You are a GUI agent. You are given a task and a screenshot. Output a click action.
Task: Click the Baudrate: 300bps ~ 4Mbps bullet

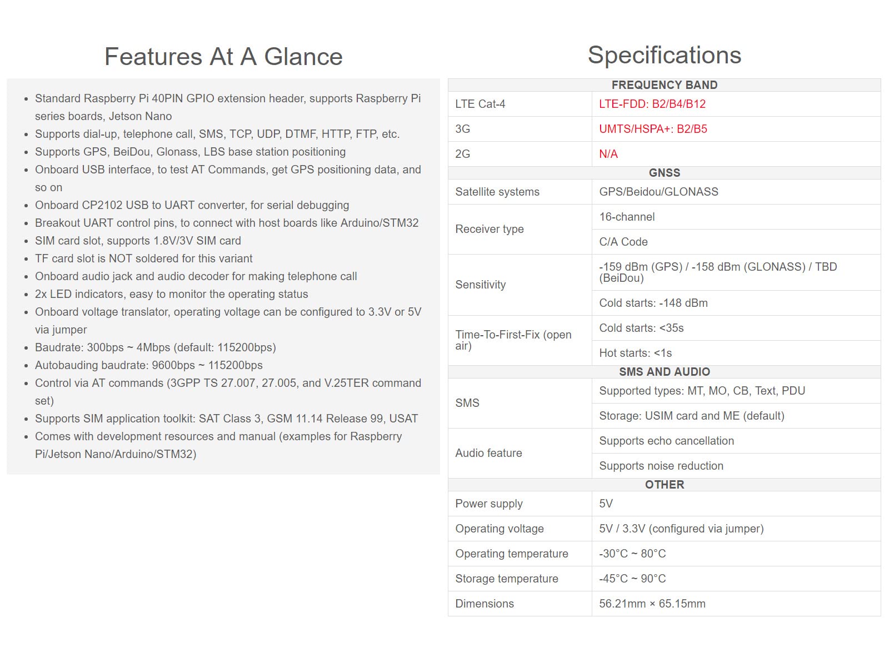tap(155, 347)
